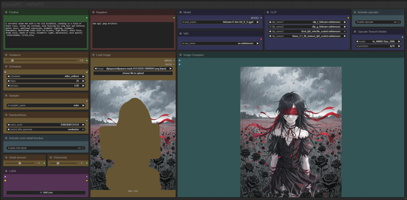The image size is (407, 200).
Task: Click inside the Positive prompt text box
Action: (46, 35)
